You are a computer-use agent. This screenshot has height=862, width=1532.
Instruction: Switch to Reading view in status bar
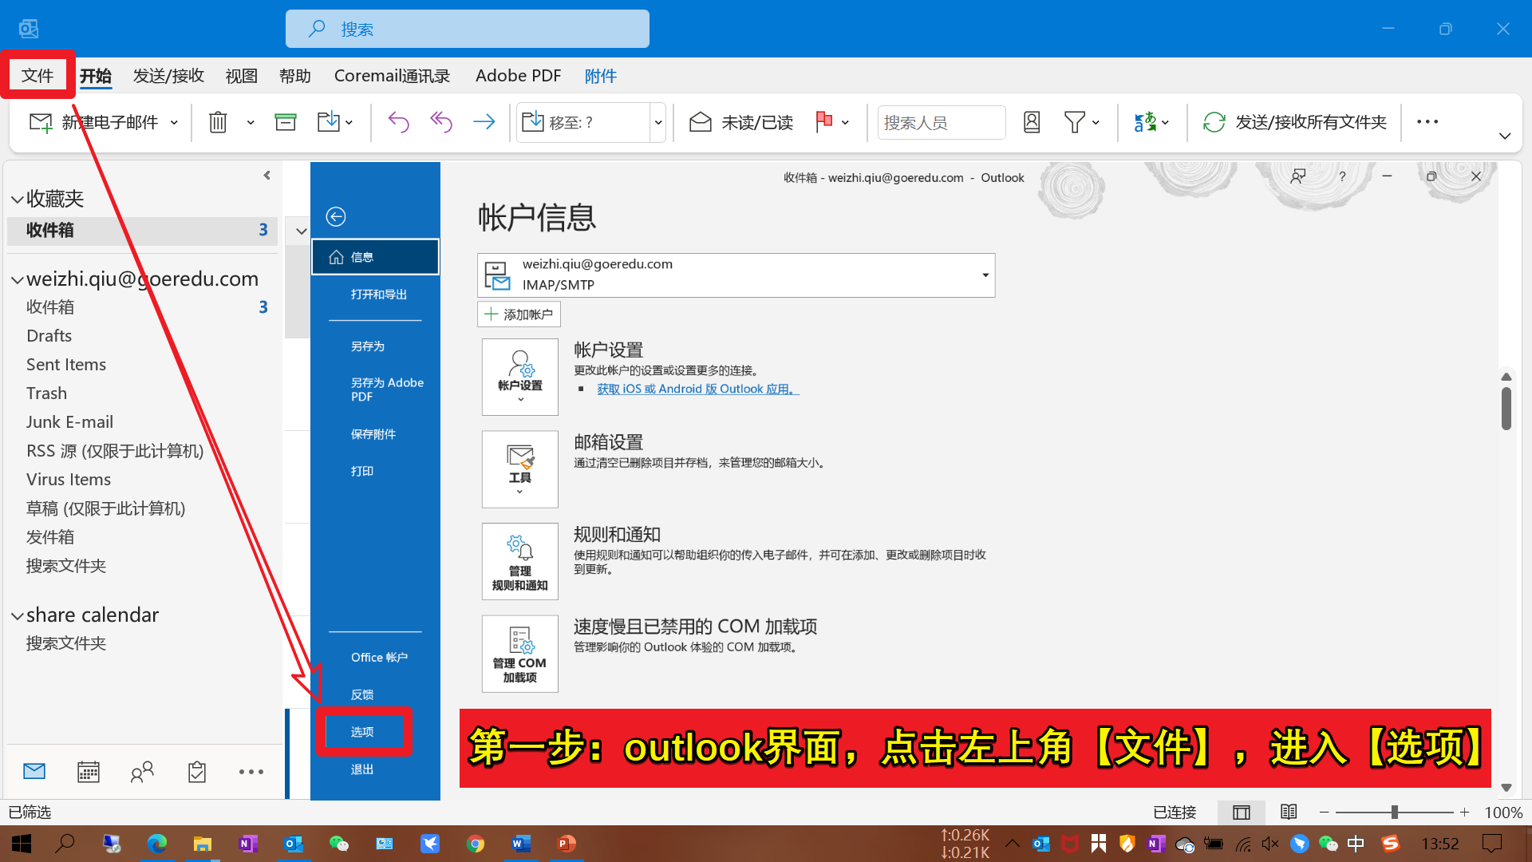(1289, 812)
